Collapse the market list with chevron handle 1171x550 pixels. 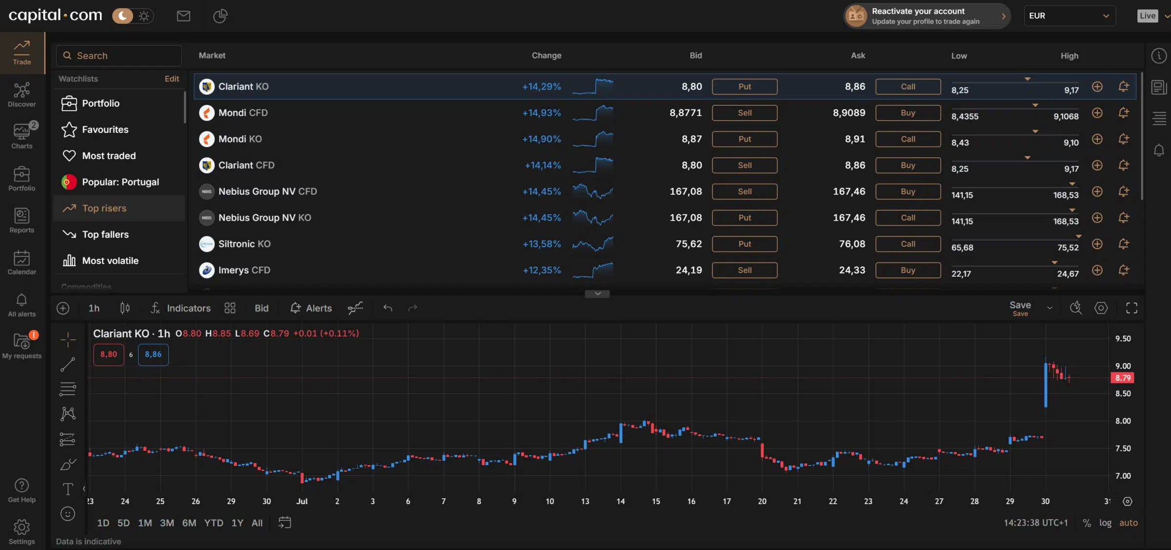pos(598,294)
